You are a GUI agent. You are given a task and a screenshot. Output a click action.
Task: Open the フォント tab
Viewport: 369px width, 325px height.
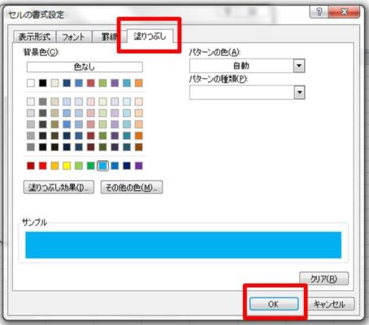[74, 37]
